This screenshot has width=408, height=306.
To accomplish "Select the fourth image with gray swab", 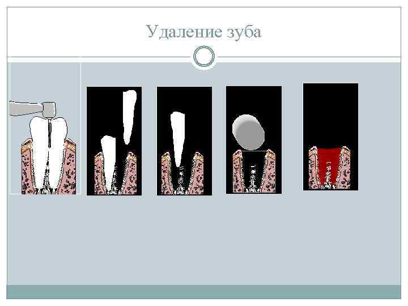I will click(x=254, y=140).
